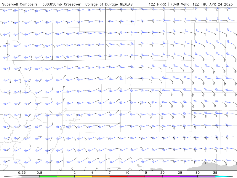Click the legend label 25
This screenshot has height=178, width=237.
tap(180, 173)
